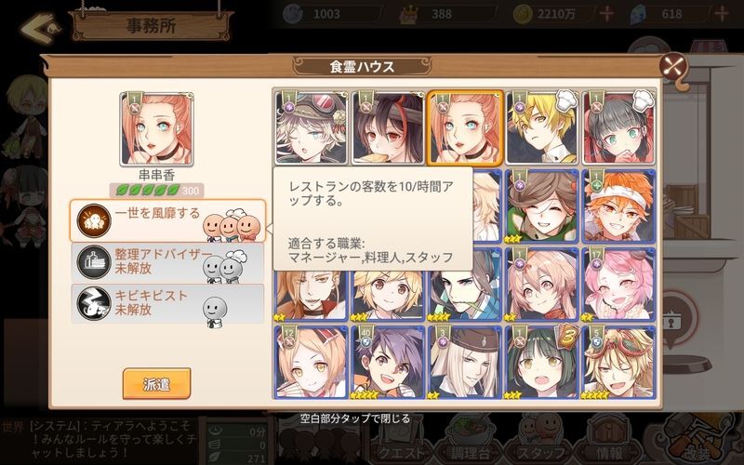Select the black-haired girl with chef hat

pos(618,128)
